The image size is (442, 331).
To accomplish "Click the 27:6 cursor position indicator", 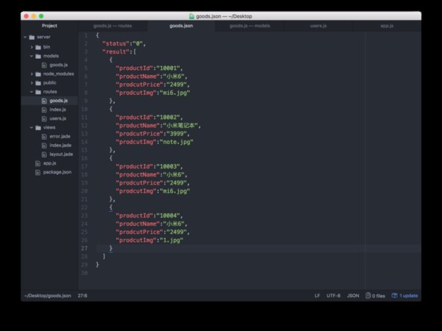I will (x=83, y=296).
